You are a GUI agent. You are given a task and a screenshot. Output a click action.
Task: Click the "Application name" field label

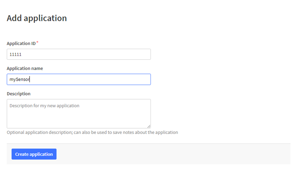[x=25, y=68]
